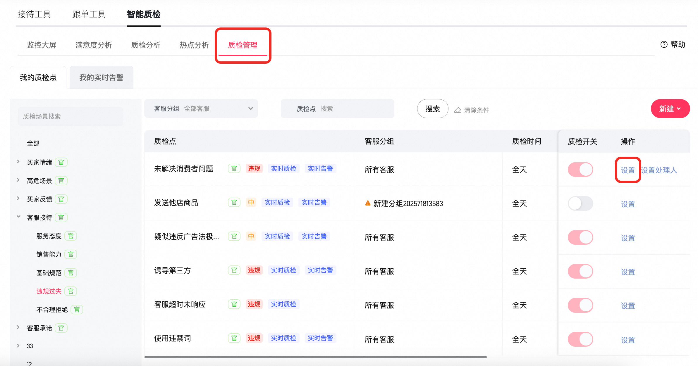Open the 满意度分析 tab
698x366 pixels.
pyautogui.click(x=94, y=45)
